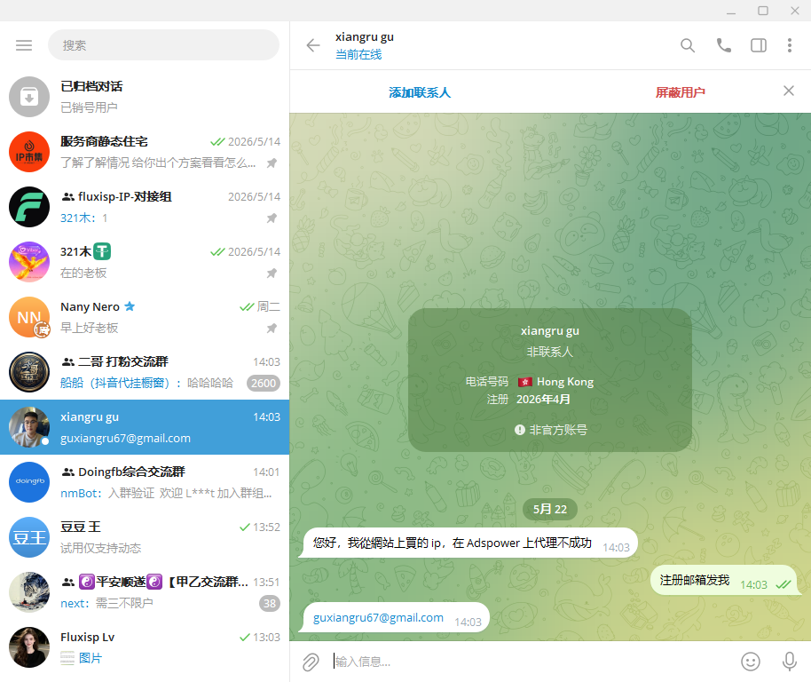811x682 pixels.
Task: Select the Fluxisp Lv conversation avatar
Action: [x=29, y=647]
